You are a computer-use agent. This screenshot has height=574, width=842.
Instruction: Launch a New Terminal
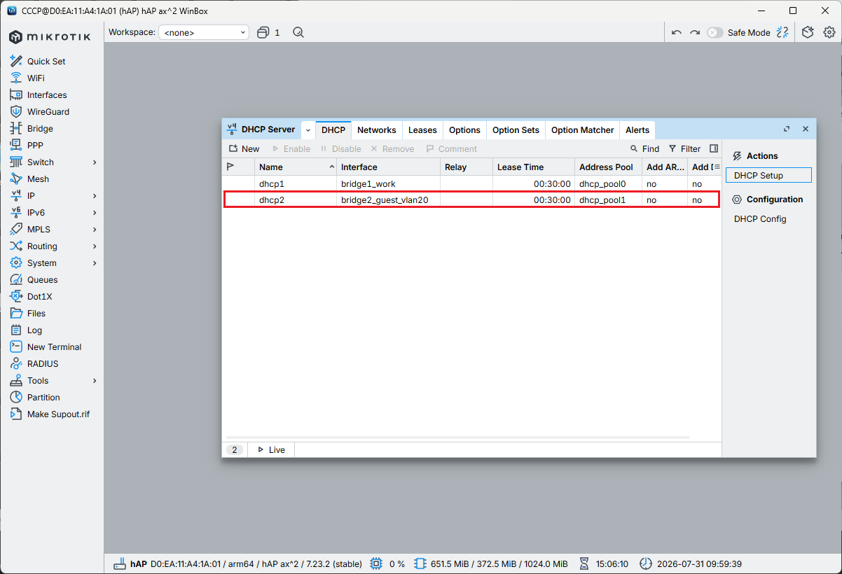point(54,346)
